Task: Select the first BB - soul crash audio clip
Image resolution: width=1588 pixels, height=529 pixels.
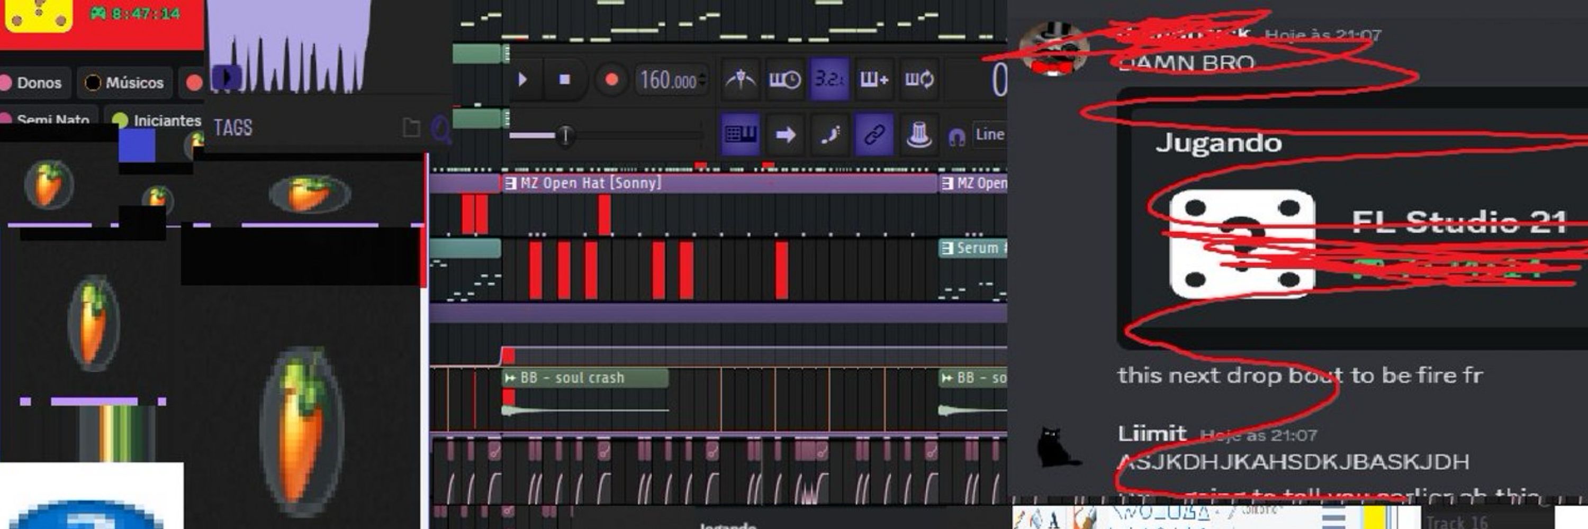Action: pyautogui.click(x=585, y=378)
